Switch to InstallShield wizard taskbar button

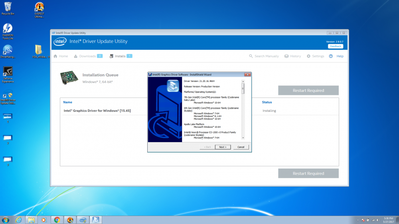[96, 220]
